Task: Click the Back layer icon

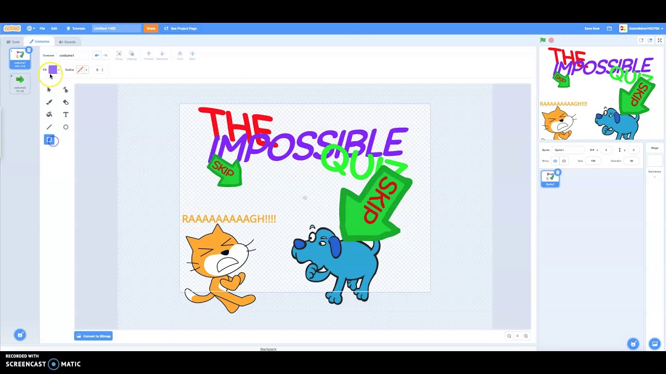Action: (193, 55)
